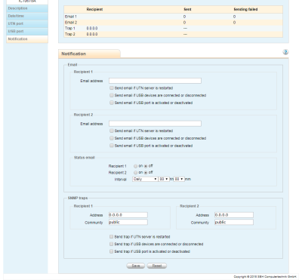Click SNMP Recipient 2 Address field
The height and width of the screenshot is (280, 302).
tap(234, 215)
